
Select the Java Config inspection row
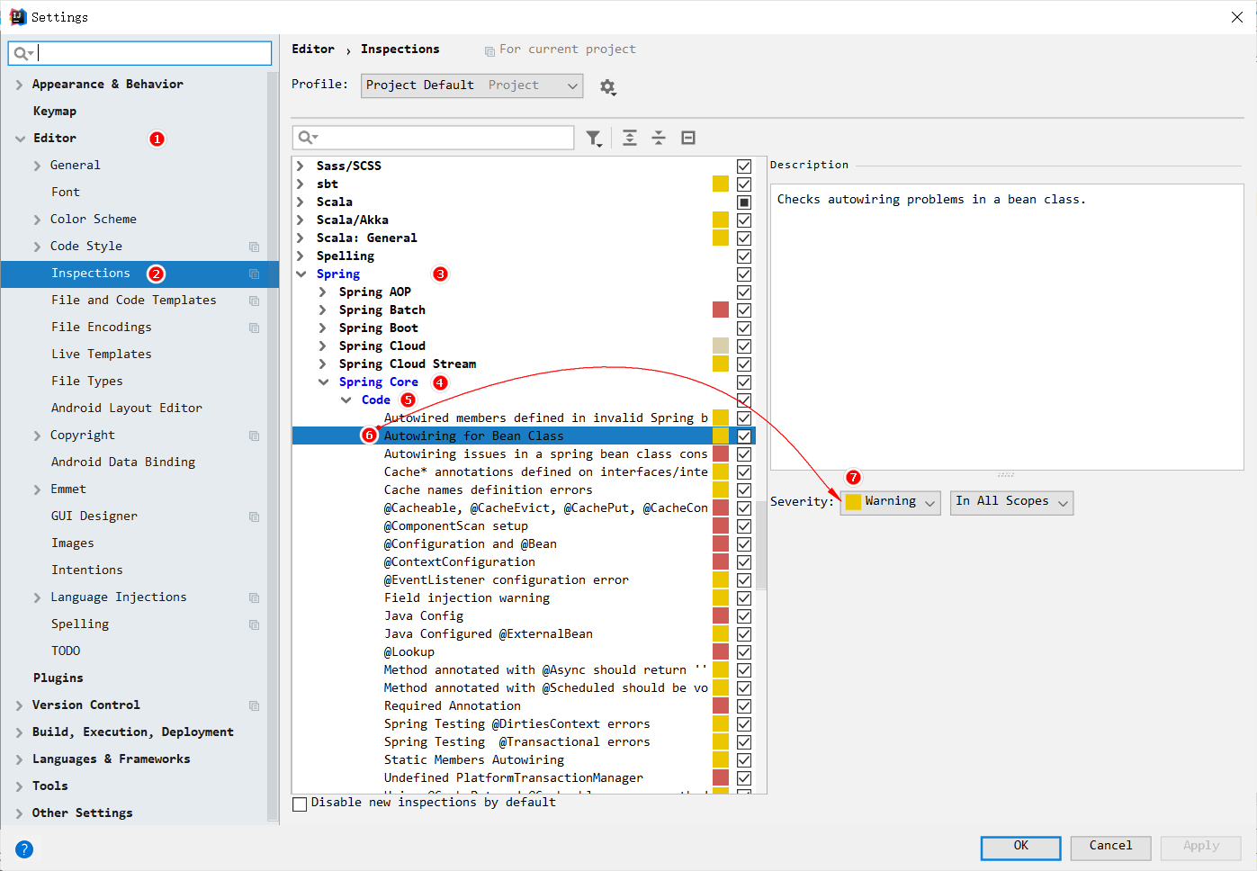[x=424, y=616]
